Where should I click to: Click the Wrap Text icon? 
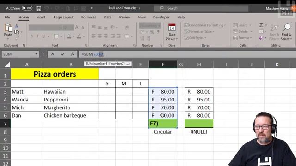[x=127, y=28]
